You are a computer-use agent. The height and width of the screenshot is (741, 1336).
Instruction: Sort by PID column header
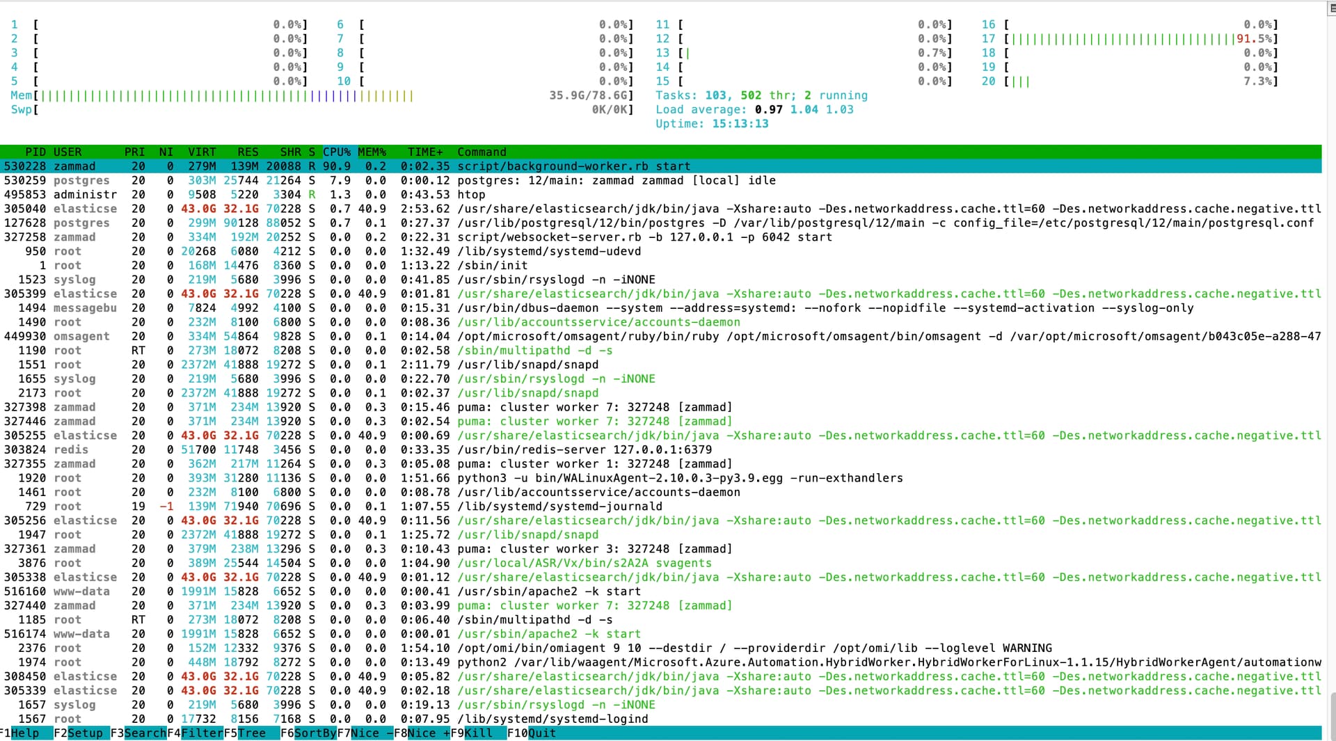(35, 152)
